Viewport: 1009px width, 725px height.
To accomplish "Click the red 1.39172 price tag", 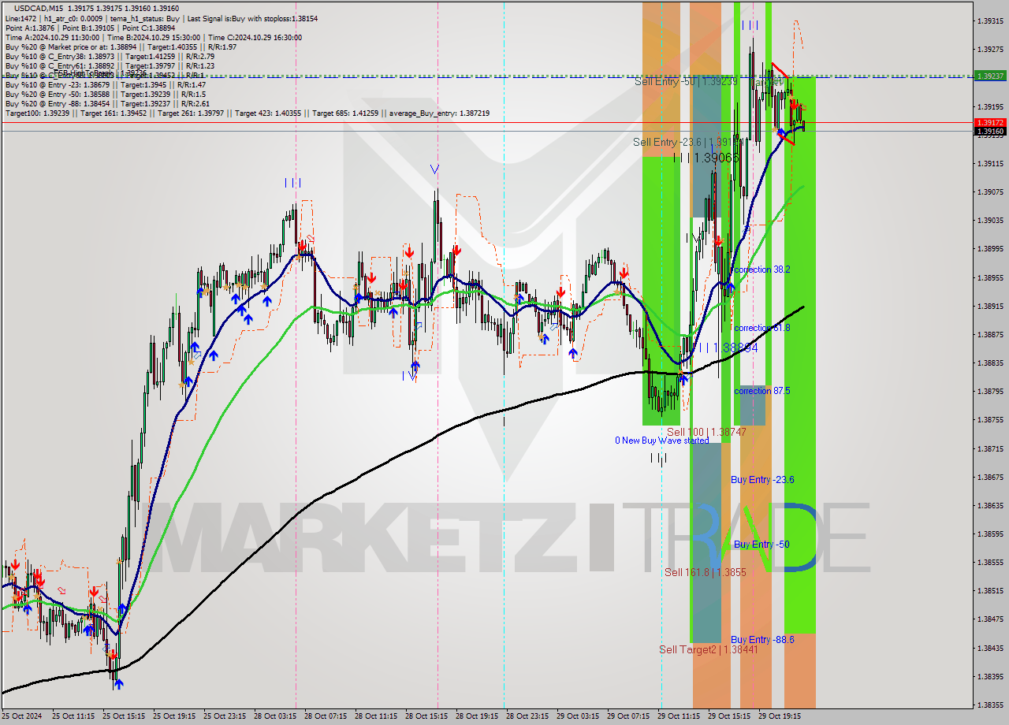I will 990,123.
